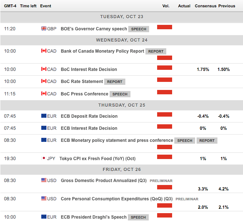Open the Tokyo CPI ex Fresh Food event
This screenshot has width=243, height=223.
(97, 159)
